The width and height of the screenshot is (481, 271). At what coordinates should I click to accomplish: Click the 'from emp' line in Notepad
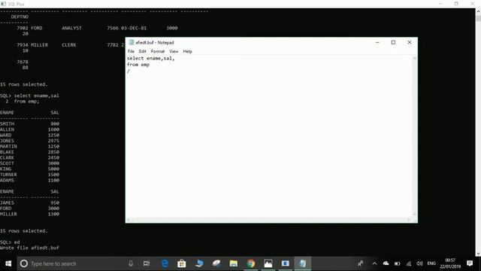138,65
